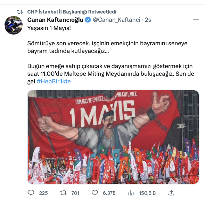Click the 701 retweet count
This screenshot has height=200, width=205.
coord(75,193)
